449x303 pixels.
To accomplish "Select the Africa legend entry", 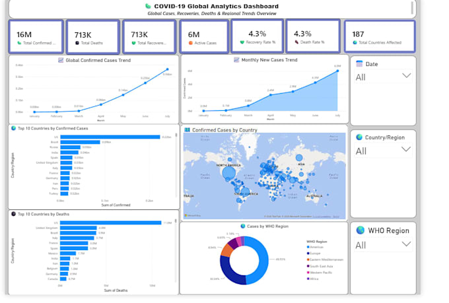I will point(312,279).
